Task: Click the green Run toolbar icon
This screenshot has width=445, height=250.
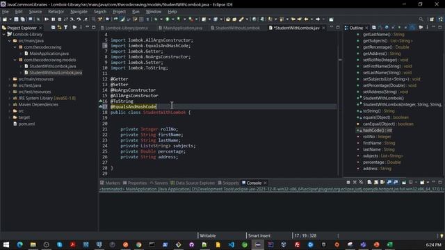Action: click(168, 19)
